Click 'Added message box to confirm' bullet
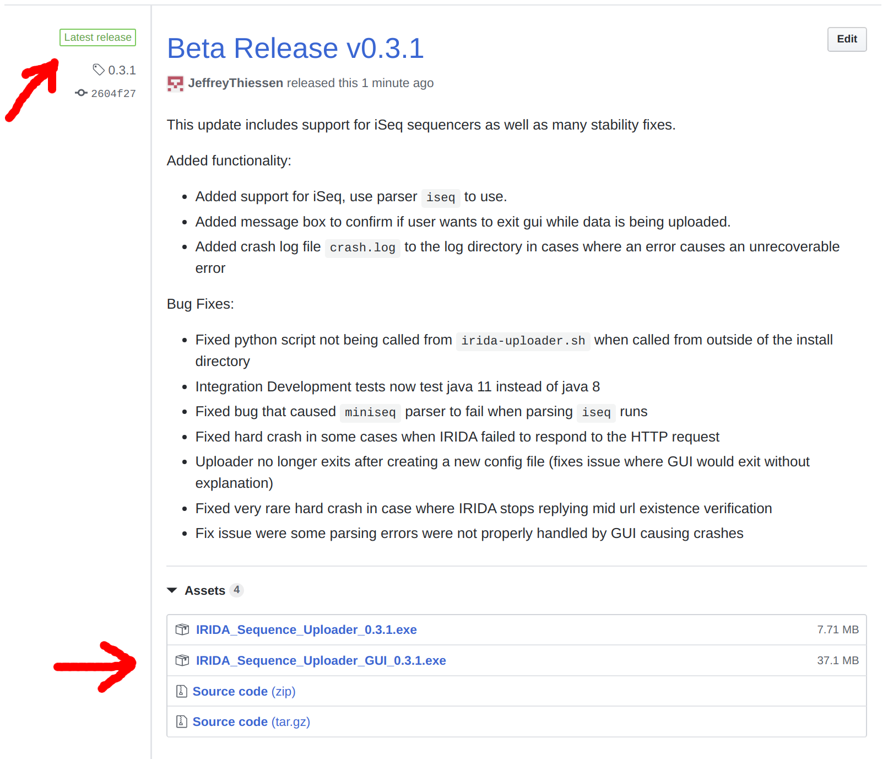This screenshot has height=759, width=888. click(x=463, y=222)
